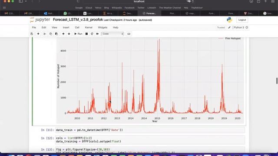Click the Fire Hotspot legend entry
This screenshot has width=278, height=156.
229,39
